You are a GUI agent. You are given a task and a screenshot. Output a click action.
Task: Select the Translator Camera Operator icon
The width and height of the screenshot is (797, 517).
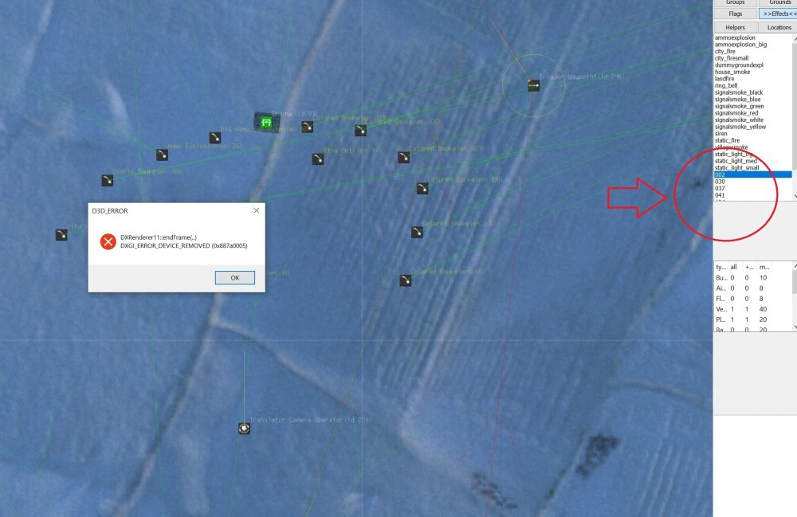point(244,428)
